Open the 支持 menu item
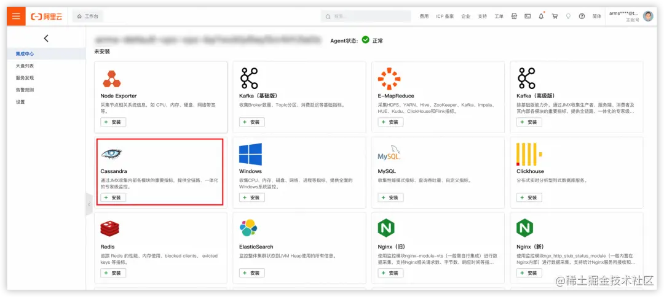Screen dimensions: 664x297 483,17
